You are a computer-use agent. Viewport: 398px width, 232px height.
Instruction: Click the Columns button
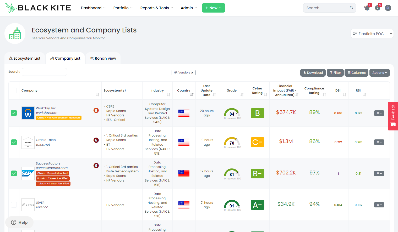[357, 73]
